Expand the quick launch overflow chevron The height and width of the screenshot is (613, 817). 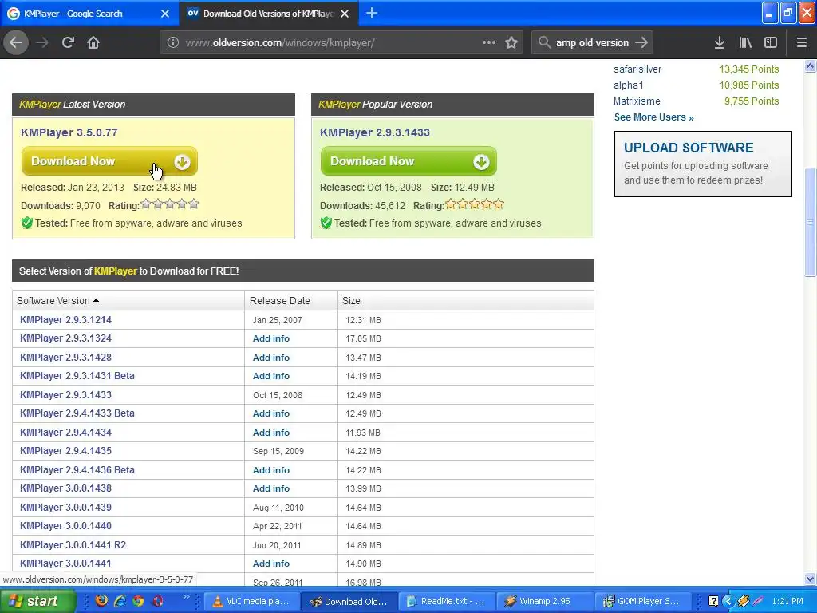(x=186, y=597)
